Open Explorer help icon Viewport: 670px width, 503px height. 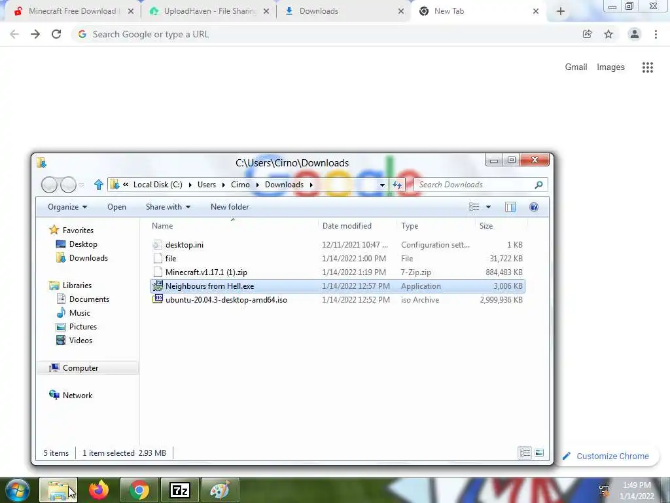[x=534, y=207]
